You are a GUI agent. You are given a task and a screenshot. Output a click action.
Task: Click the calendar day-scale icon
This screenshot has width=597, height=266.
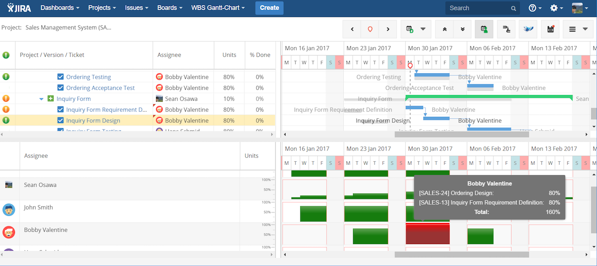point(410,29)
